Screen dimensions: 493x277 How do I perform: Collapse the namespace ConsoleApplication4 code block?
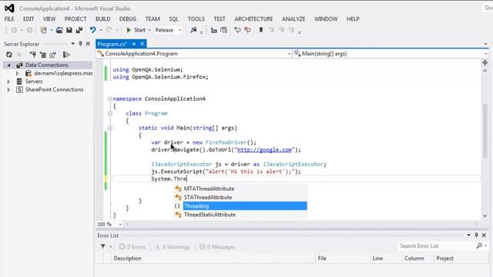109,99
